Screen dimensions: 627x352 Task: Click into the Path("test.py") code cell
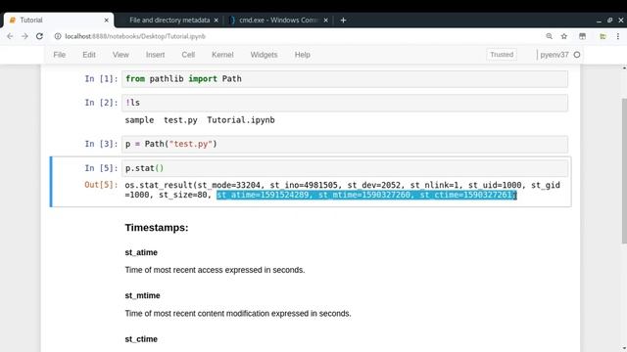(345, 144)
